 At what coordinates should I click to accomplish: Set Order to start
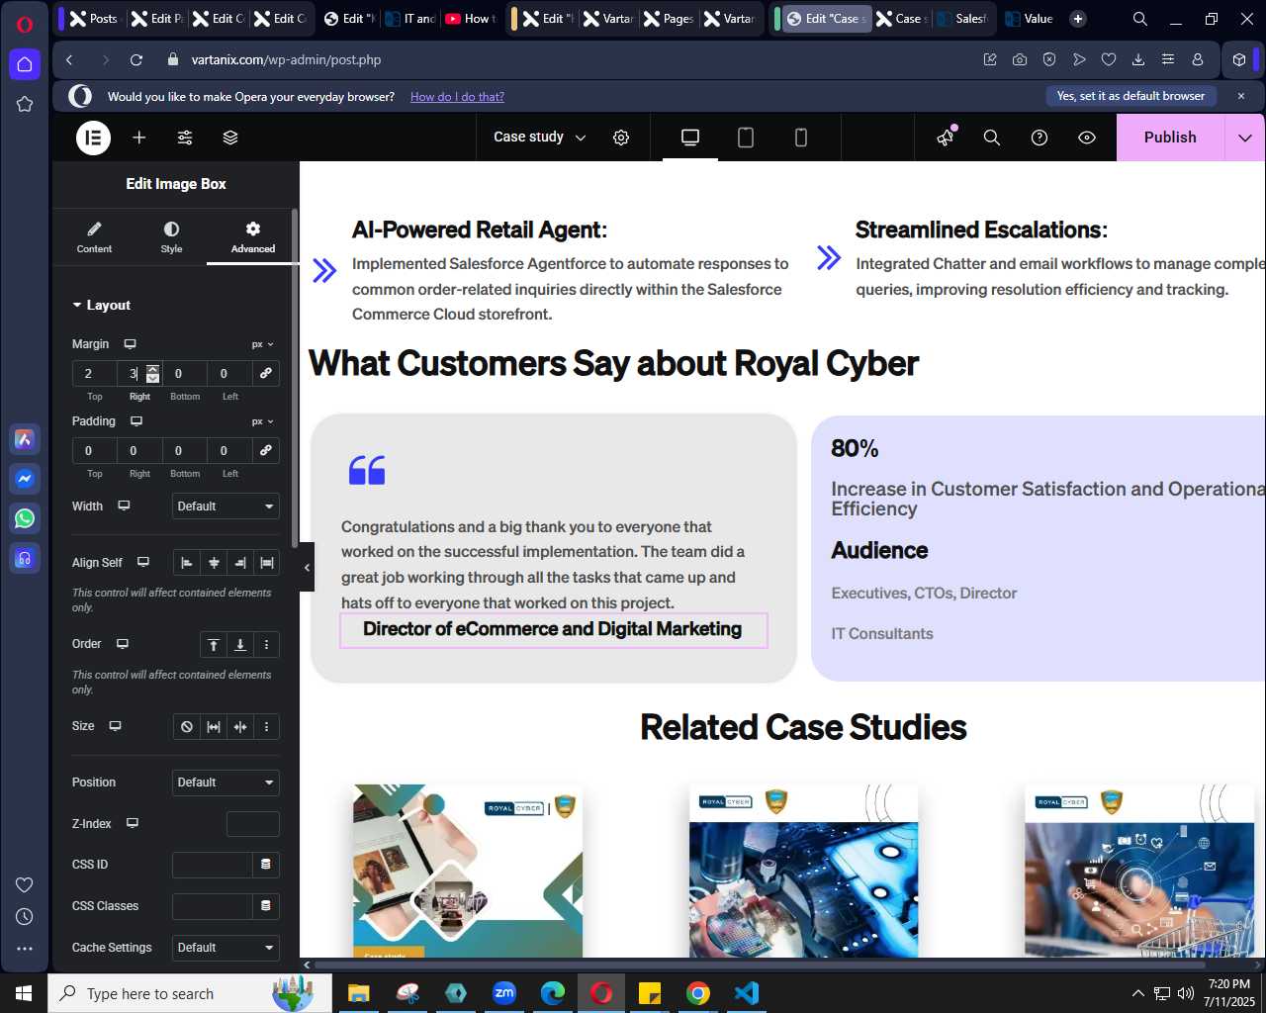214,645
